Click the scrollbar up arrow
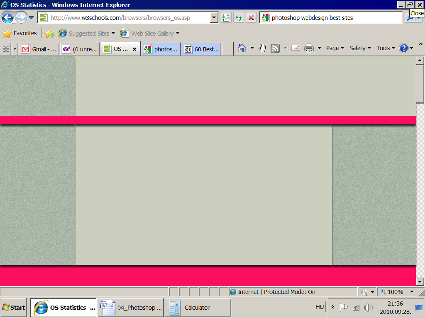 pos(420,60)
